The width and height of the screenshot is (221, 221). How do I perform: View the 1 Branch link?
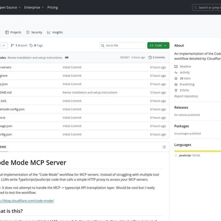pos(19,45)
